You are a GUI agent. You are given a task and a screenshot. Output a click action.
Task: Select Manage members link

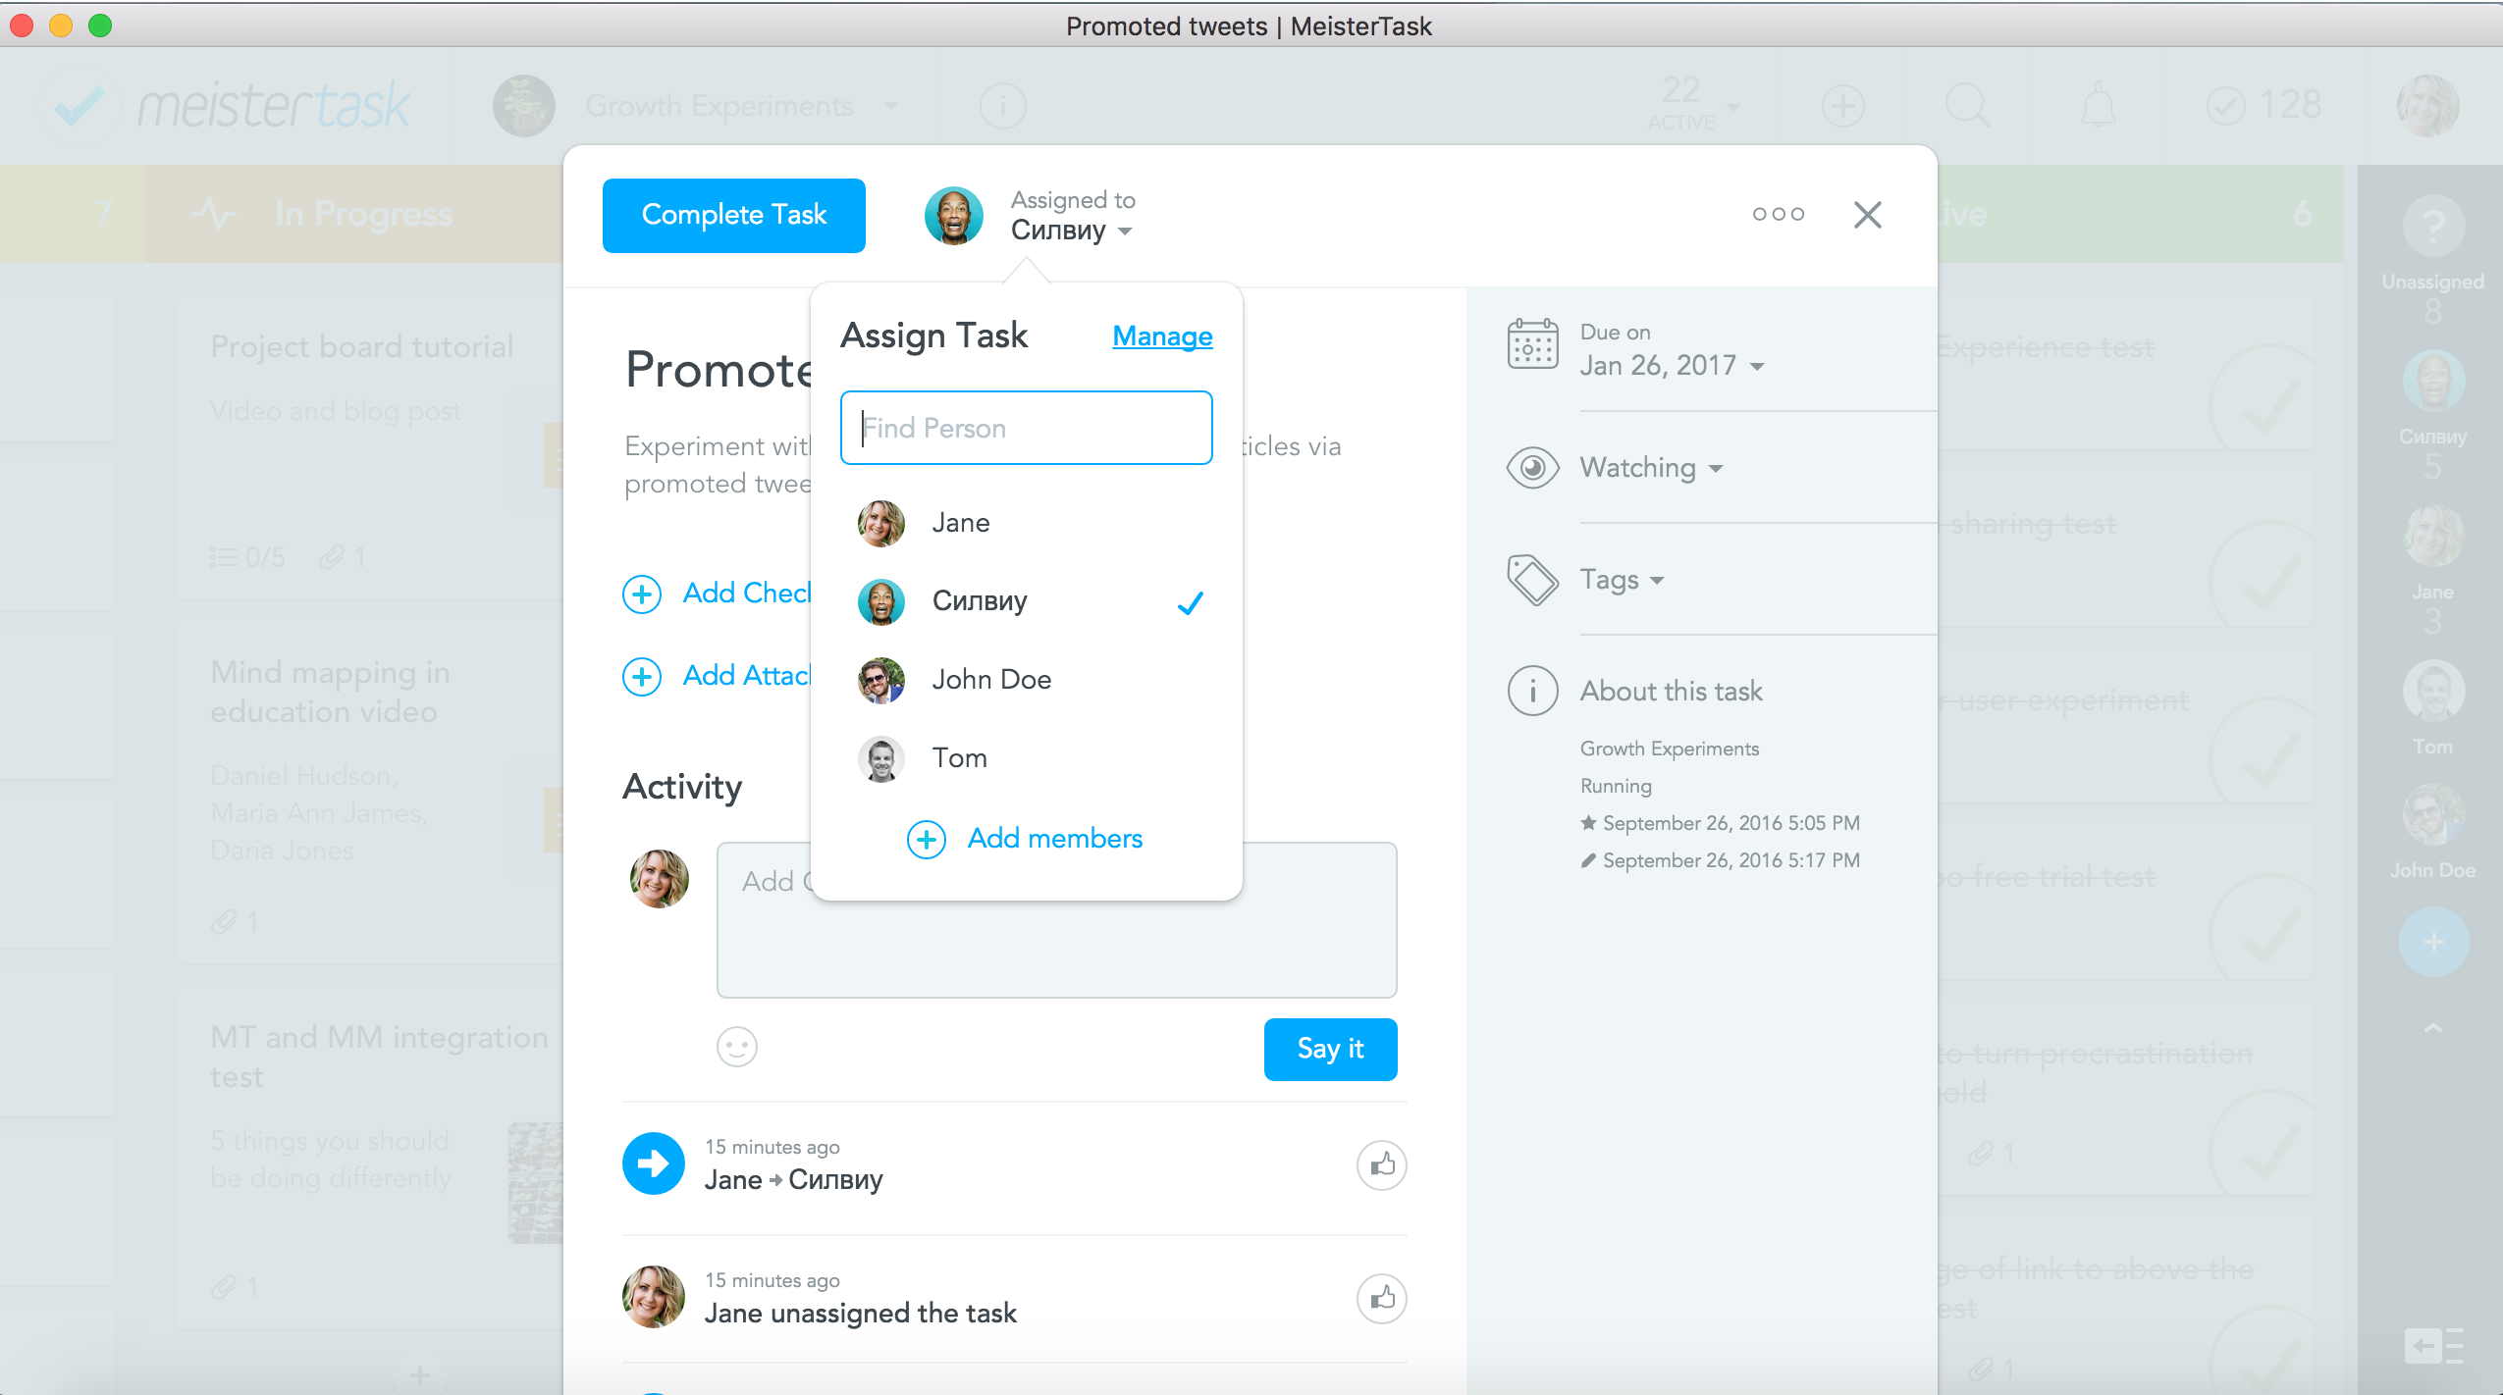1161,336
